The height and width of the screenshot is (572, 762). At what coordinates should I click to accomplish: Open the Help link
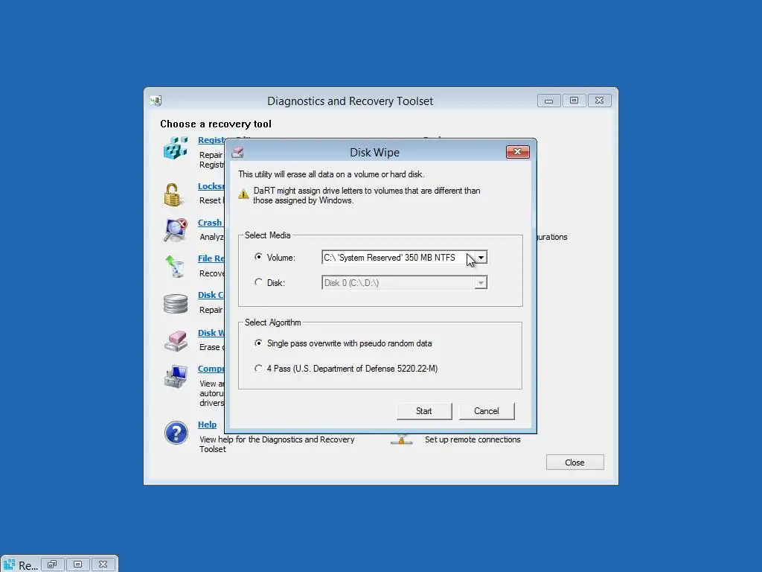click(x=207, y=425)
